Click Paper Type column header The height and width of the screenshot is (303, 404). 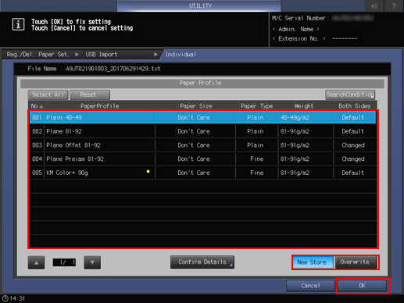[257, 106]
